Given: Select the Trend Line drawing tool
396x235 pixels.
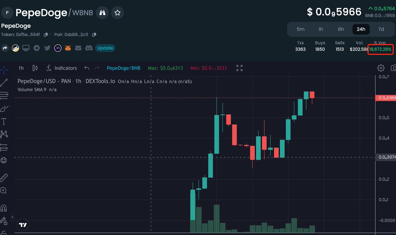Looking at the screenshot, I should (4, 83).
